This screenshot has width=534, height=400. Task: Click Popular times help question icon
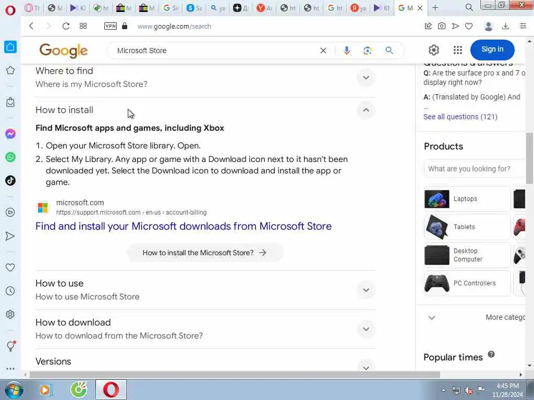tap(491, 354)
